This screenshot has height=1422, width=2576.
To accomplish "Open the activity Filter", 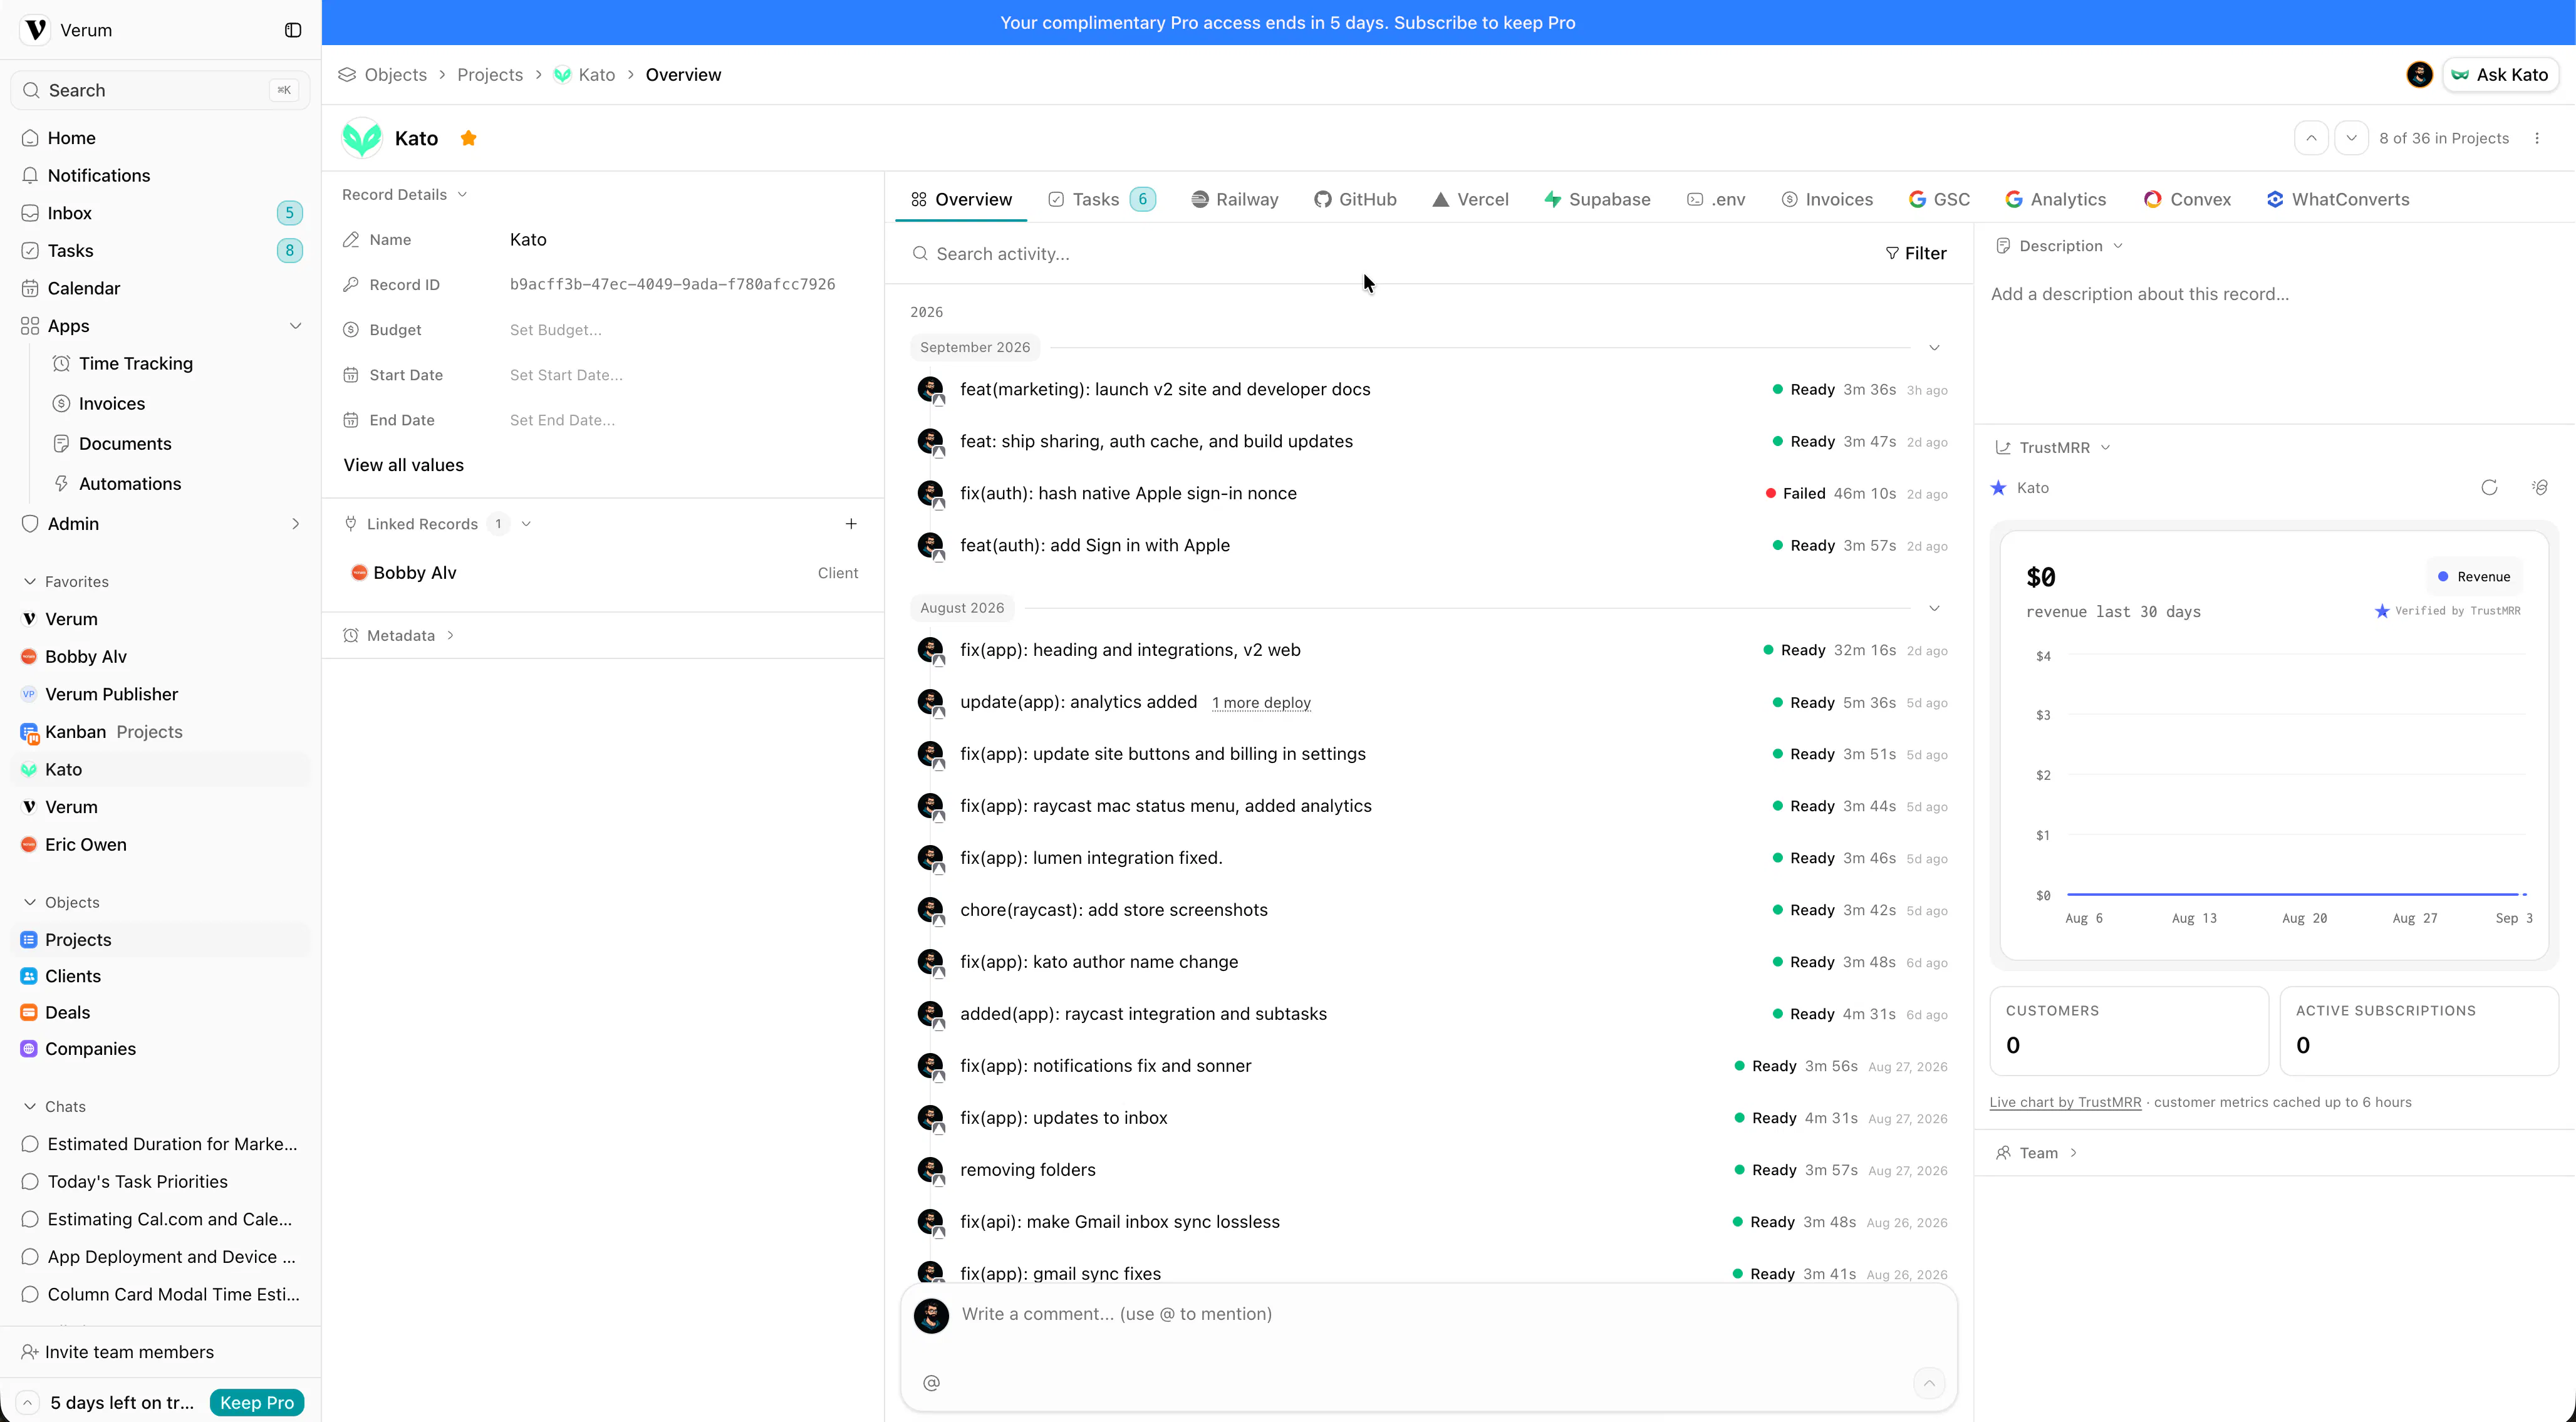I will tap(1915, 254).
